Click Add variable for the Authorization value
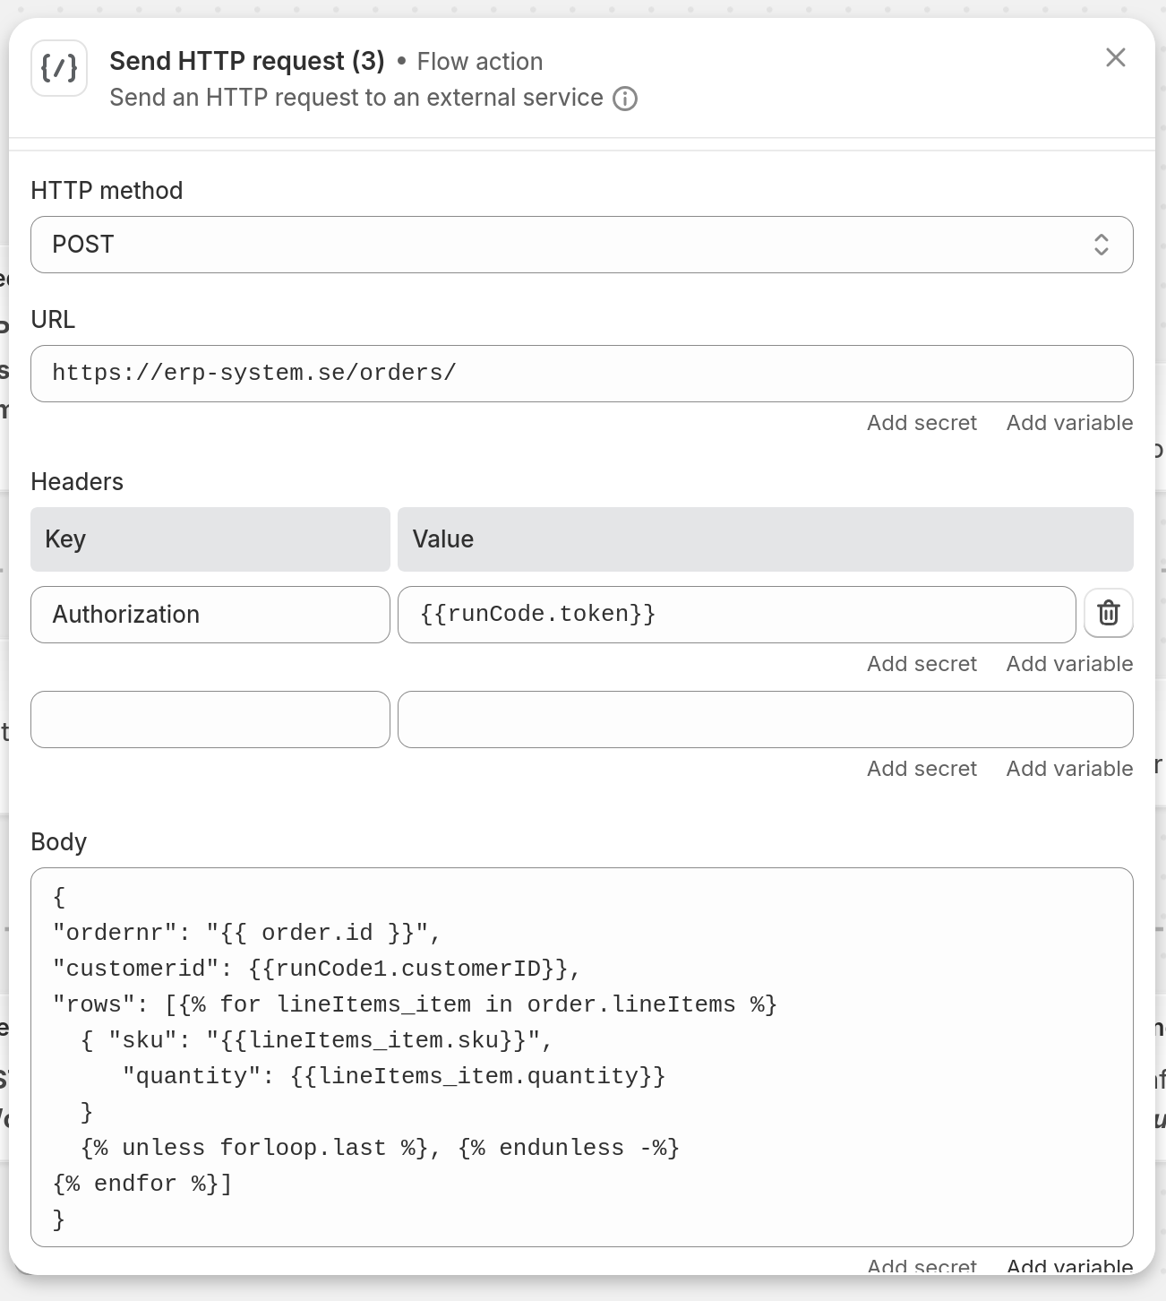The width and height of the screenshot is (1166, 1301). point(1069,663)
